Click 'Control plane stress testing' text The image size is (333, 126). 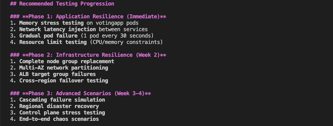pos(62,113)
